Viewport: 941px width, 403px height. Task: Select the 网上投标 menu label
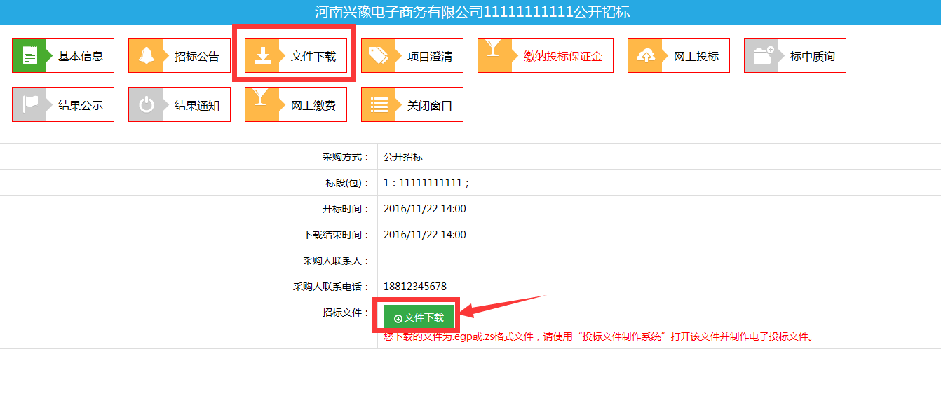coord(696,56)
